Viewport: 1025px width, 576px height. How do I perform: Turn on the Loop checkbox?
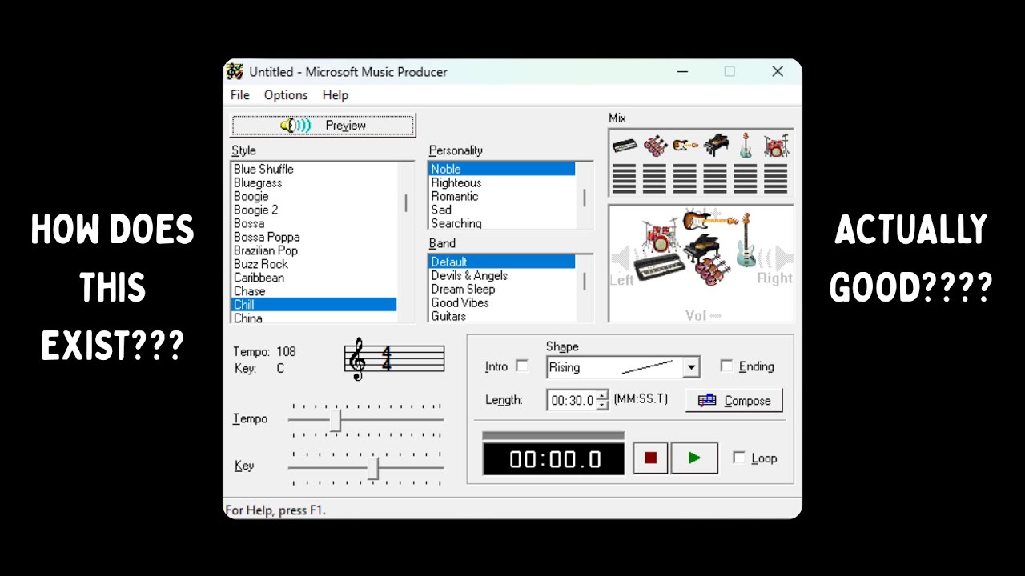point(739,458)
